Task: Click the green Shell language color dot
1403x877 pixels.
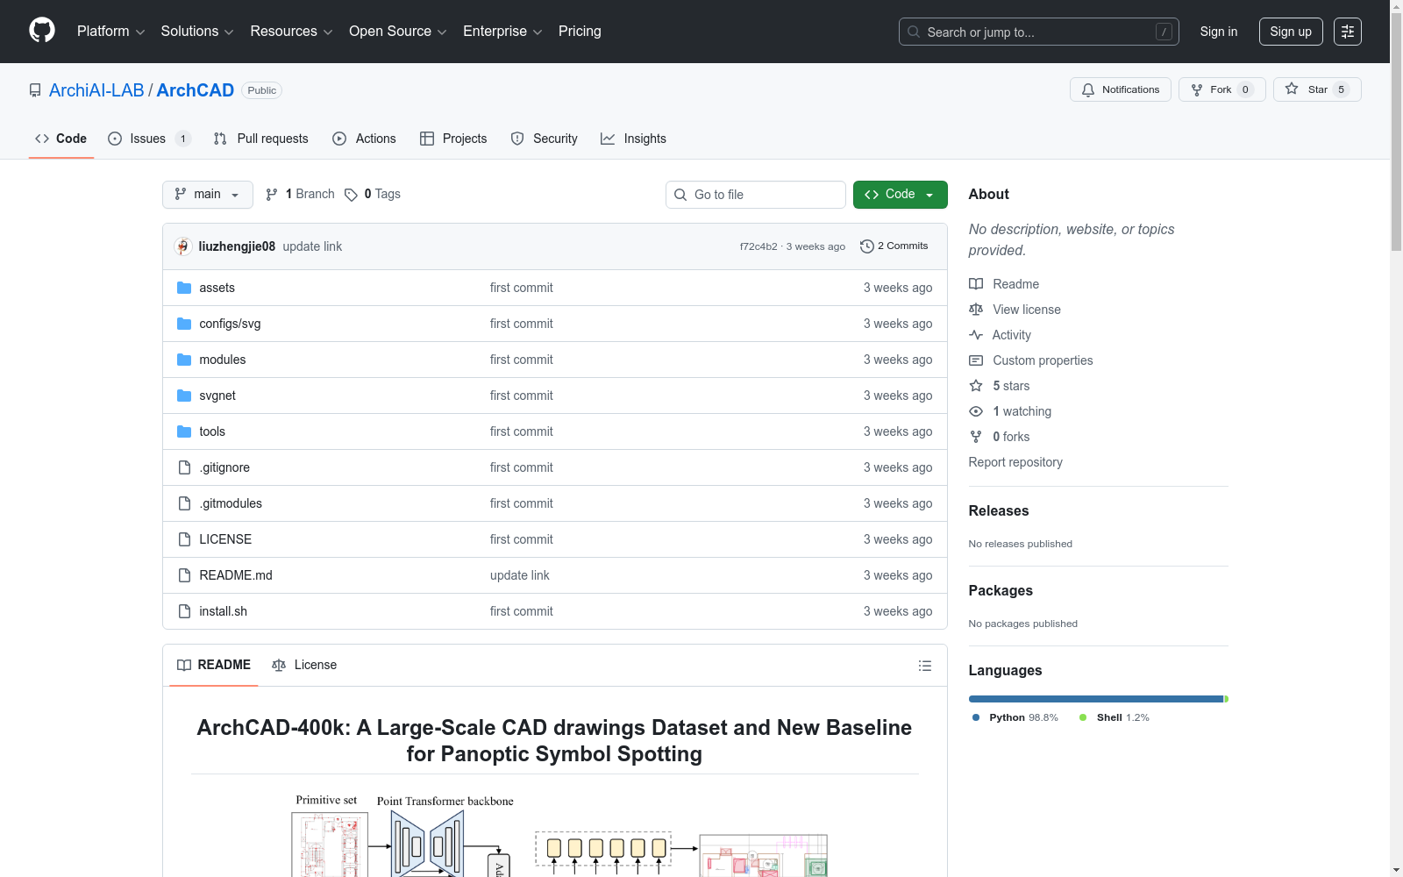Action: (x=1083, y=717)
